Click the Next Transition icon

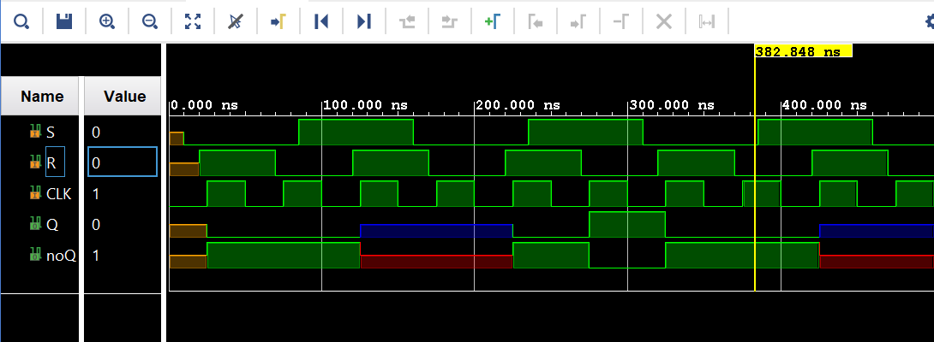coord(450,22)
